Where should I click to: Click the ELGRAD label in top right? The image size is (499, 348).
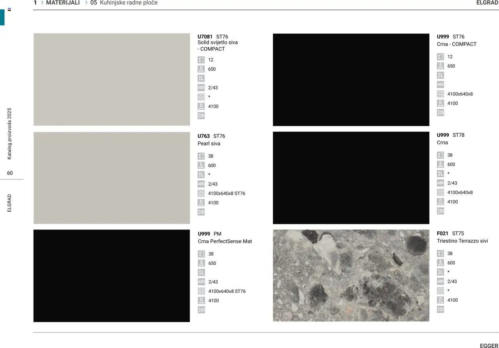coord(487,3)
